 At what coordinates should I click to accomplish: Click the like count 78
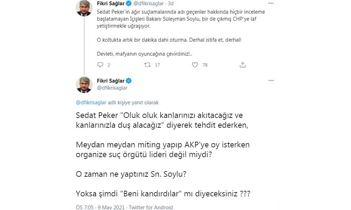point(205,65)
